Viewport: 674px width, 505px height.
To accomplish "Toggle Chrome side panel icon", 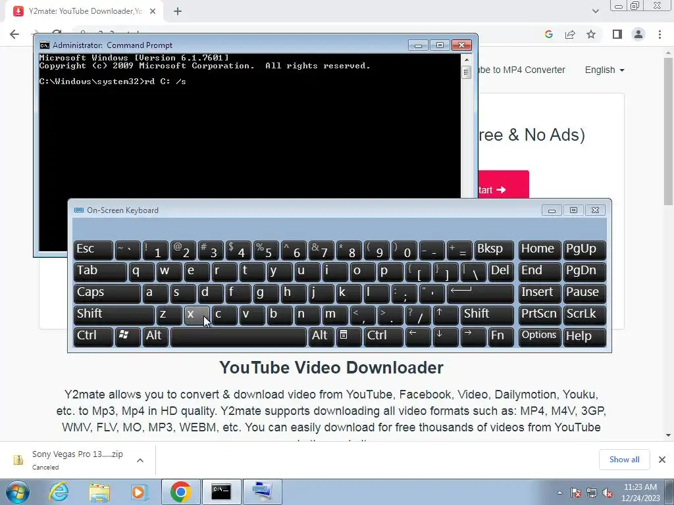I will click(617, 34).
